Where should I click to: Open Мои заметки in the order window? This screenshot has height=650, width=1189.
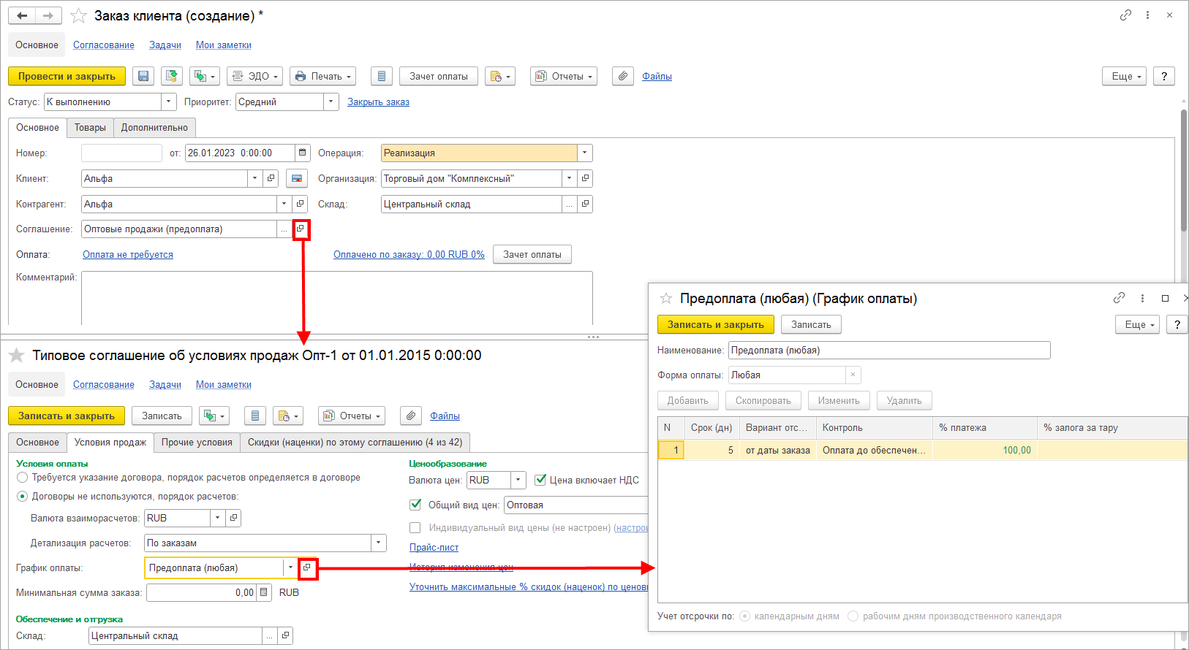pyautogui.click(x=224, y=45)
